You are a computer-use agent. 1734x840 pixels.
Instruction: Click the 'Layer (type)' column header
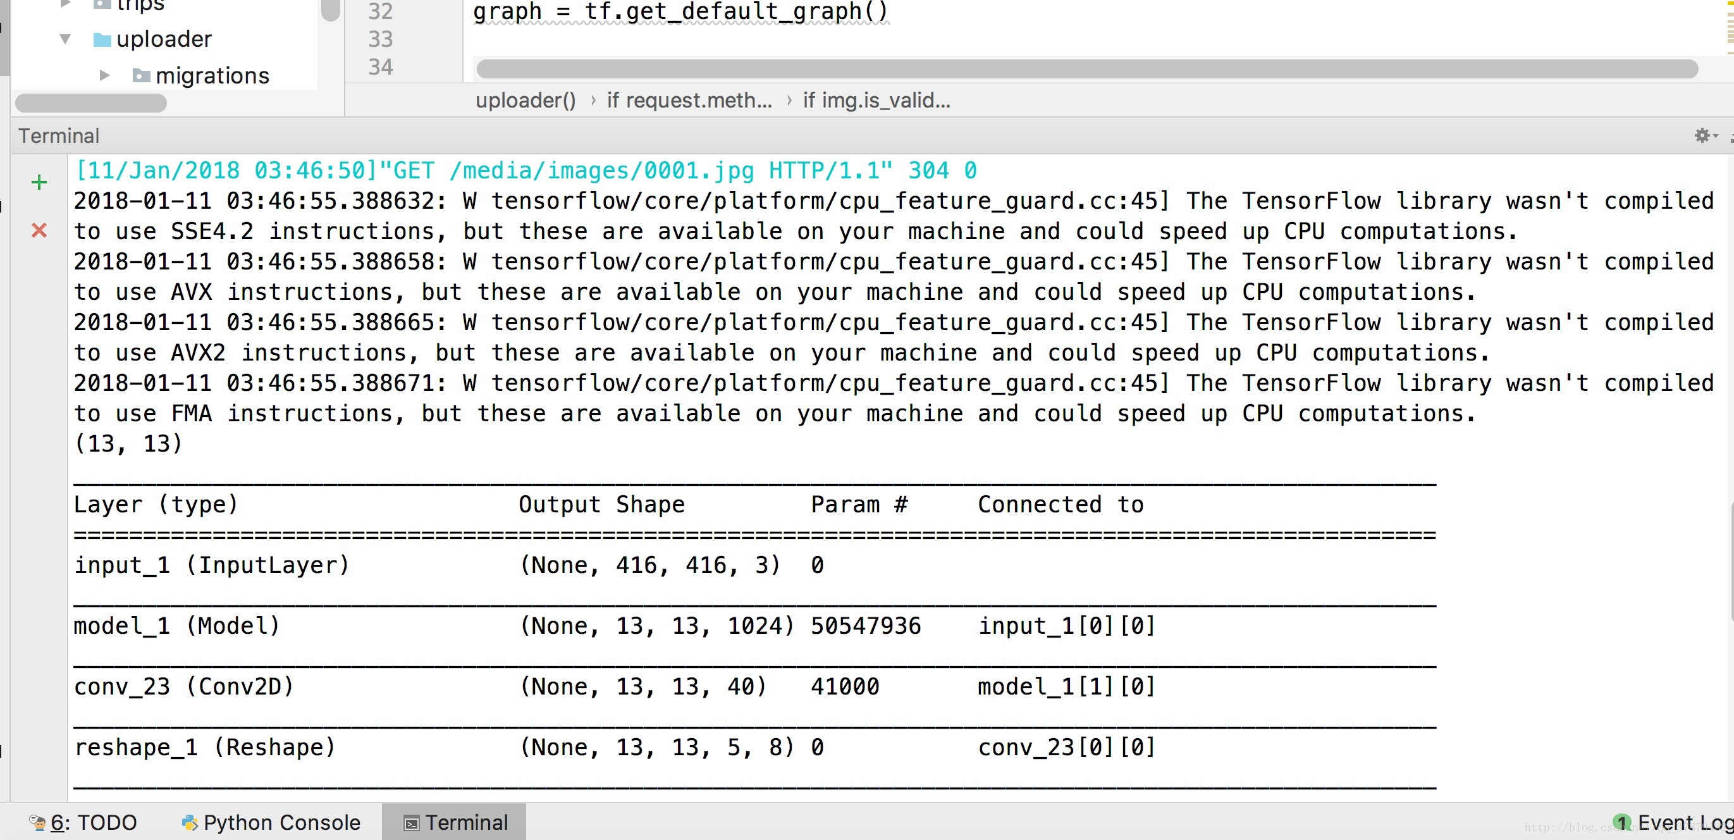pos(156,504)
